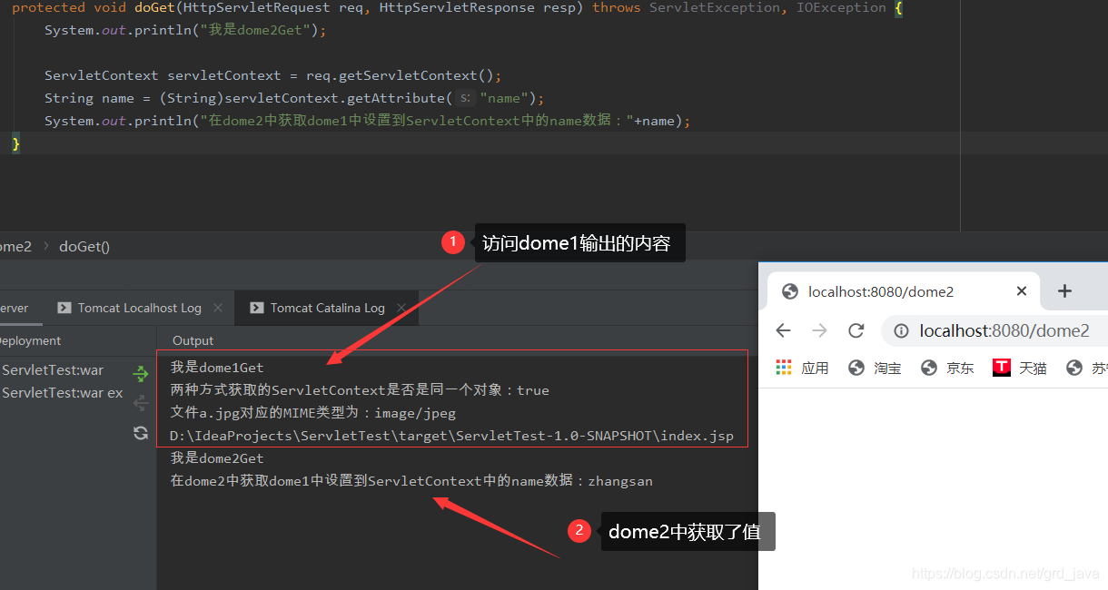Click the "s:" parameter hint before "name"
The height and width of the screenshot is (590, 1108).
464,98
